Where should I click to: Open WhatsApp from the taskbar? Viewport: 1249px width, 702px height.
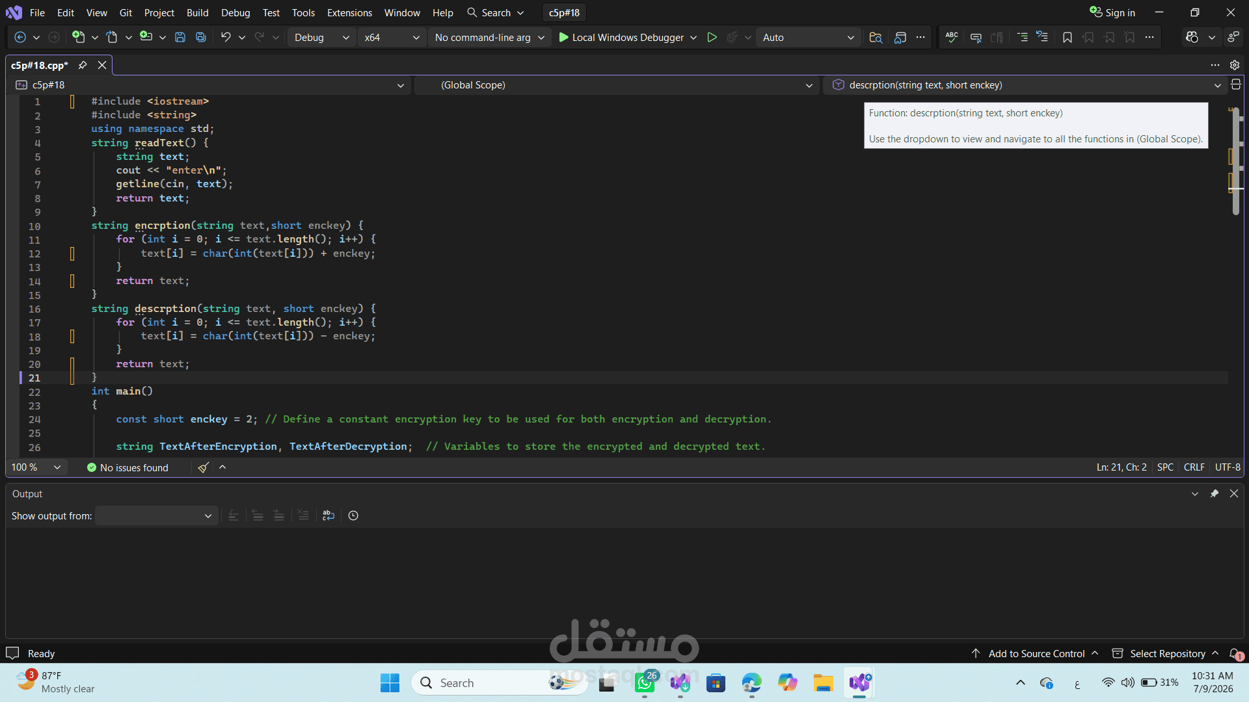645,683
